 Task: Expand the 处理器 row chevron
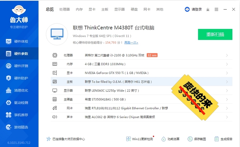[227, 55]
